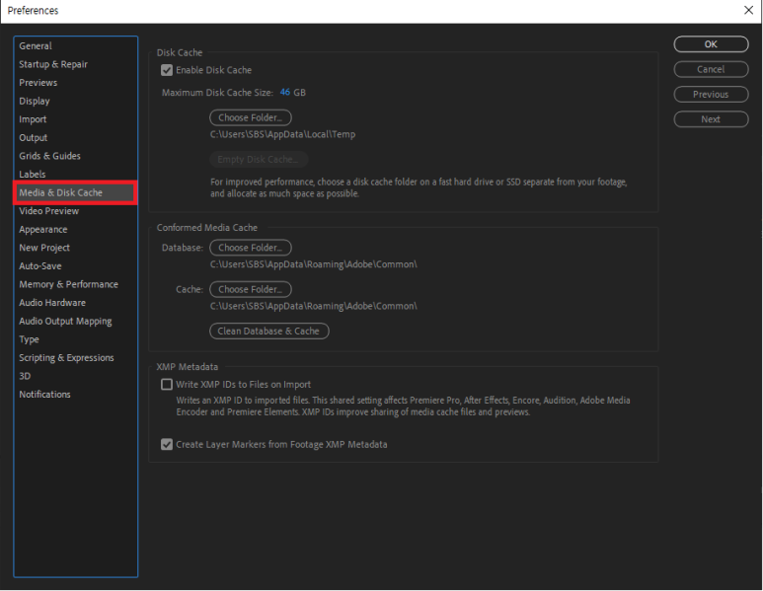Enable Write XMP IDs to Files on Import
The width and height of the screenshot is (763, 591).
(167, 384)
